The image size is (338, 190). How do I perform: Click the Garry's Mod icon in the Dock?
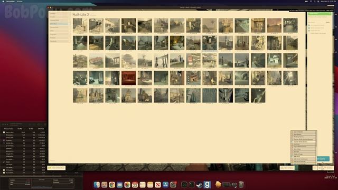click(x=207, y=185)
